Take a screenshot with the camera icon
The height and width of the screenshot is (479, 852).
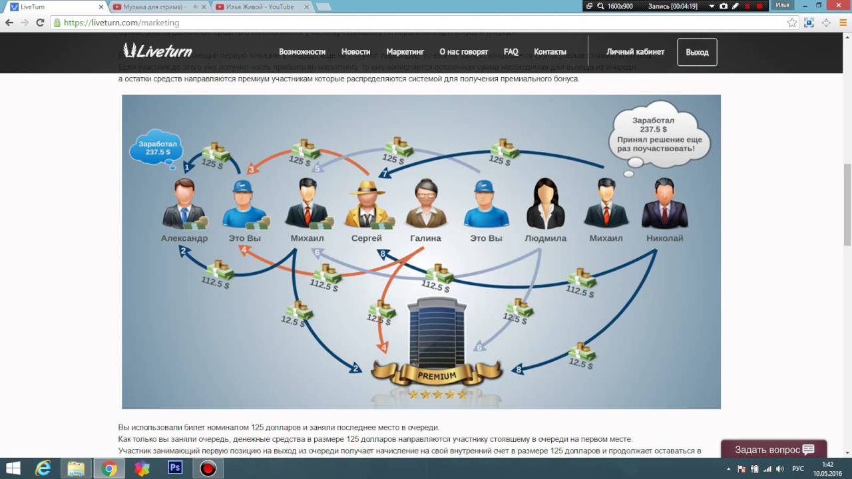coord(724,5)
